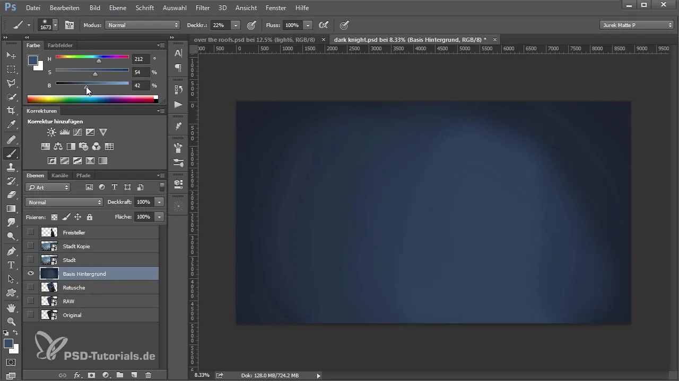This screenshot has height=381, width=679.
Task: Toggle the brush panel icon in options bar
Action: coord(69,25)
